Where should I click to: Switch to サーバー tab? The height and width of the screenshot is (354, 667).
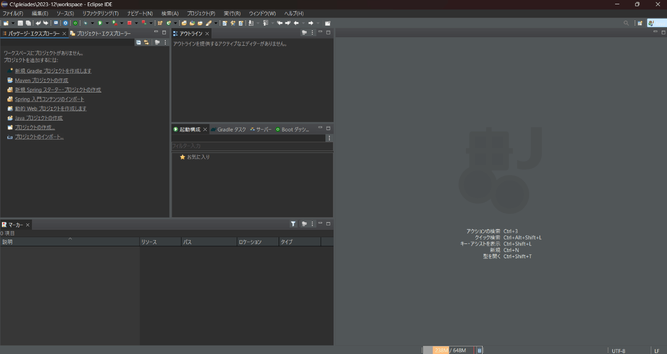tap(261, 129)
